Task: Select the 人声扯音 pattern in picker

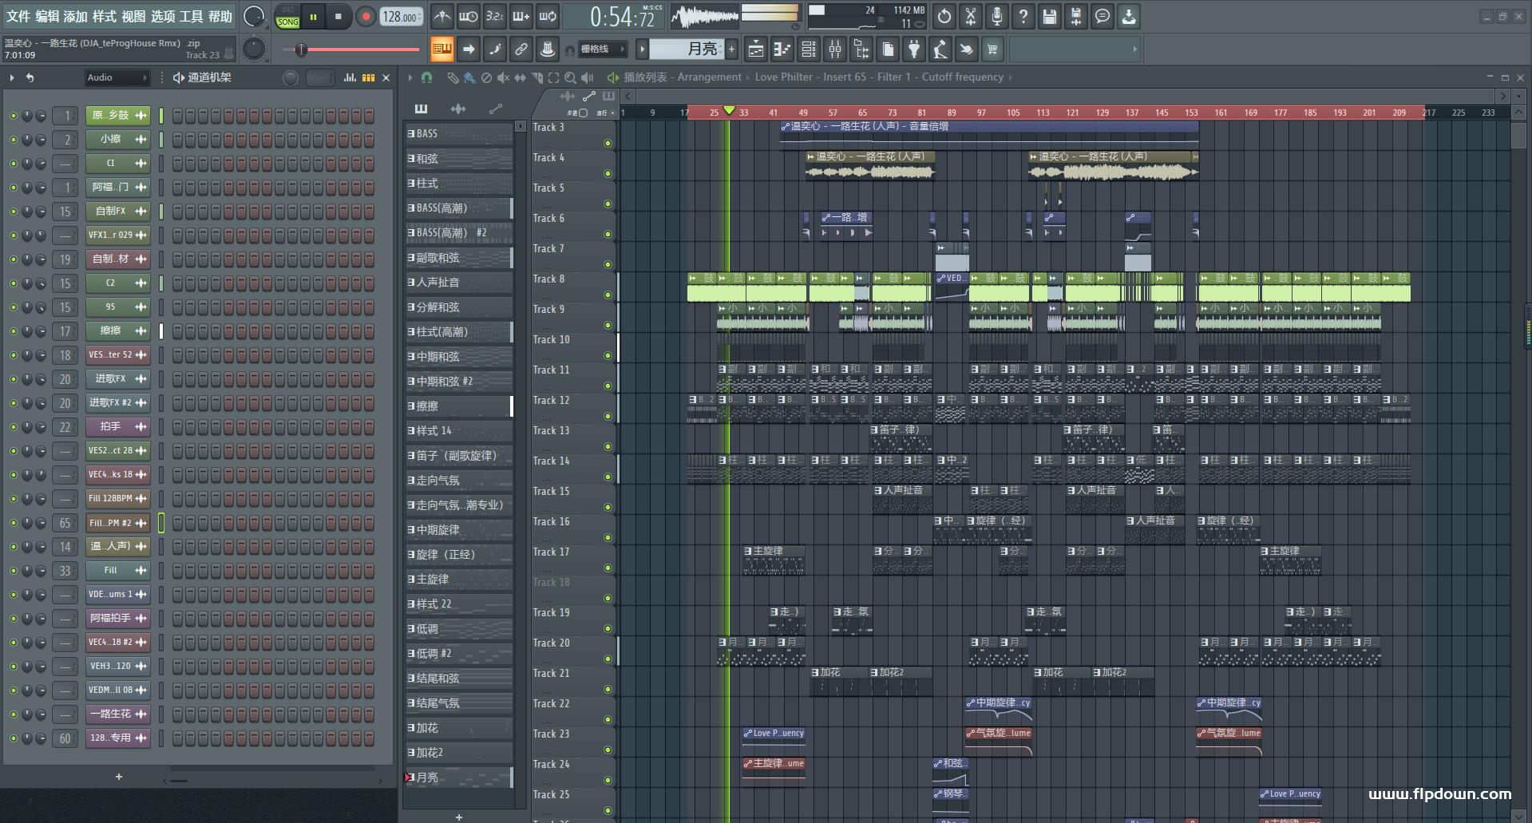Action: 458,283
